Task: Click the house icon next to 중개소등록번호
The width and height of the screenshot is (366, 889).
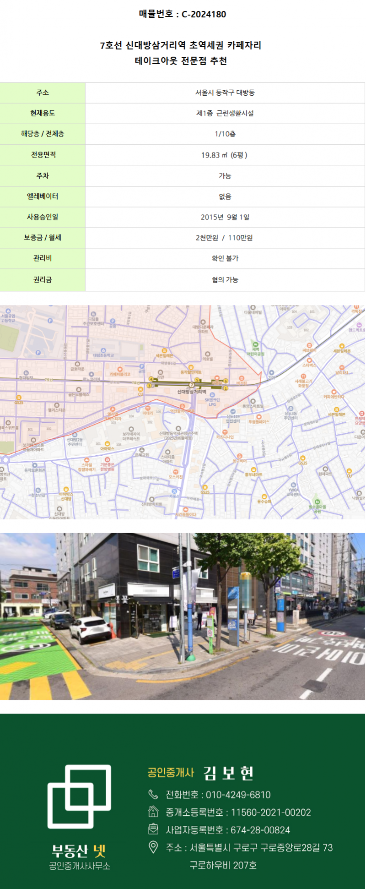Action: pyautogui.click(x=153, y=812)
